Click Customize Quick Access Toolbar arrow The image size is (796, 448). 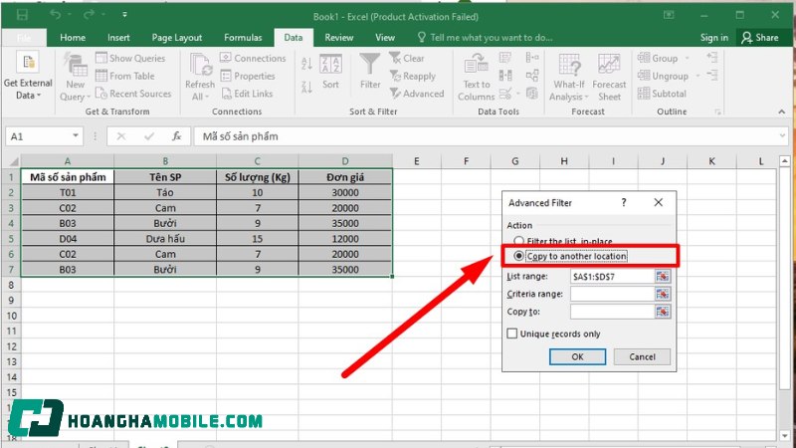[124, 15]
